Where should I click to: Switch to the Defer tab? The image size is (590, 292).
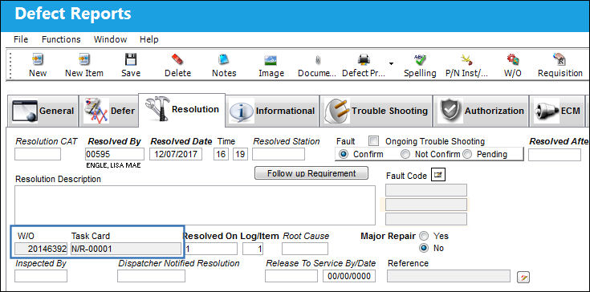(108, 111)
